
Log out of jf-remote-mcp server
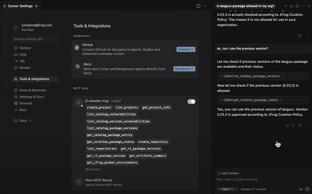coord(116,101)
